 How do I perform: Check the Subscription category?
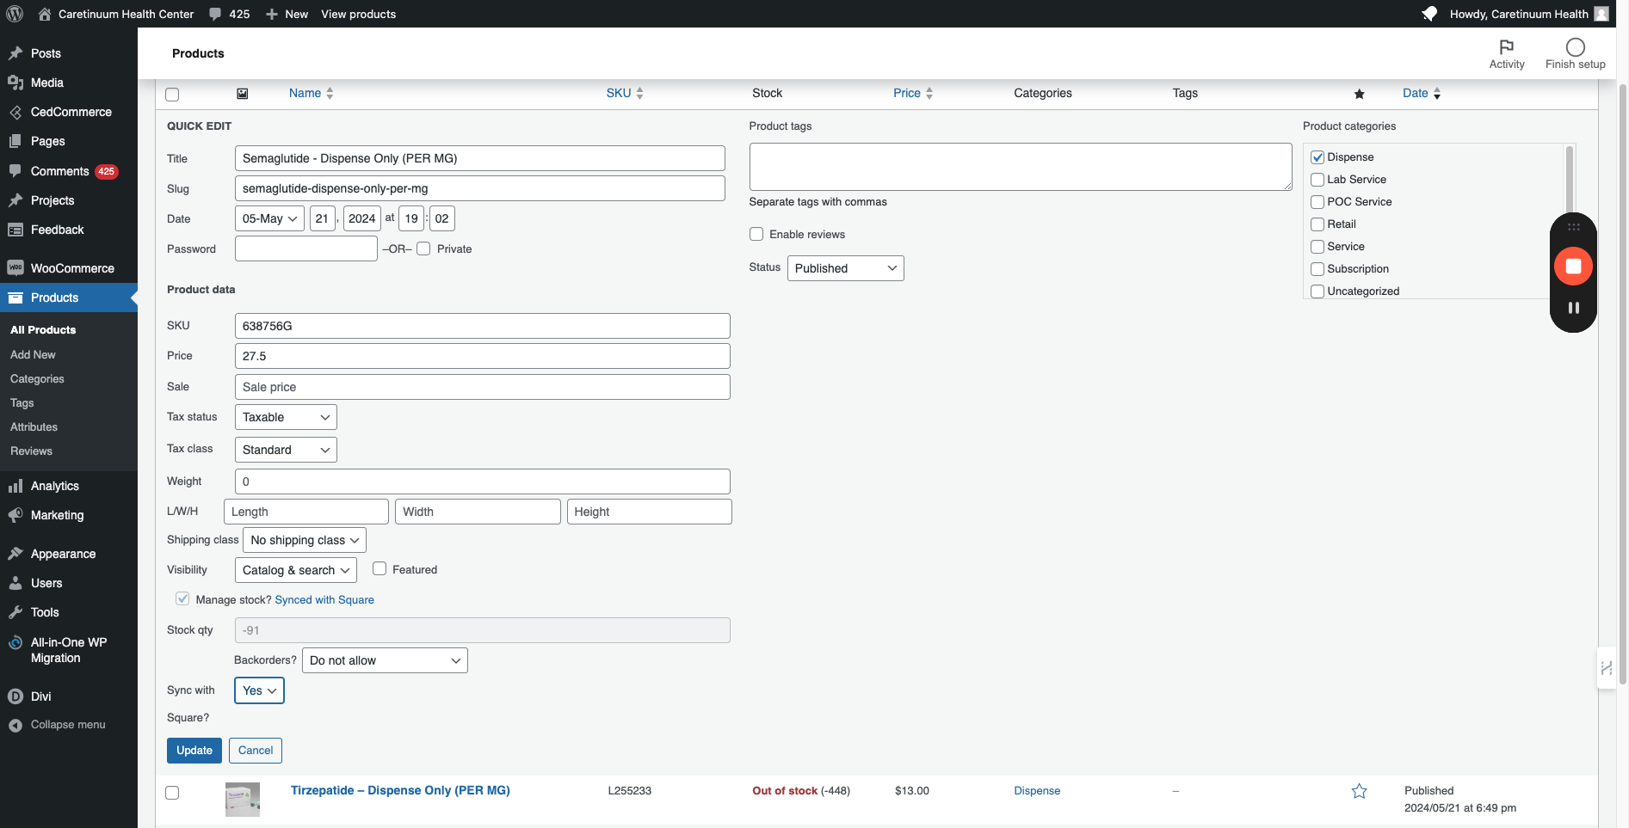coord(1317,269)
